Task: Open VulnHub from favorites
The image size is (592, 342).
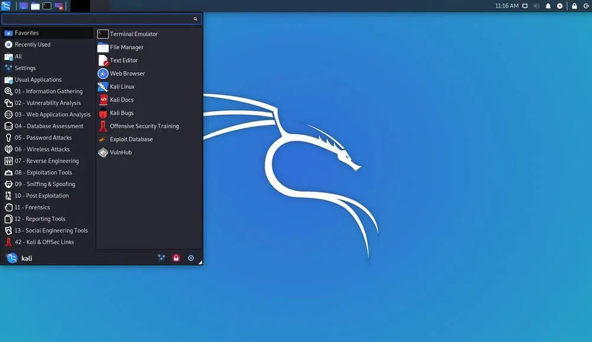Action: 149,153
